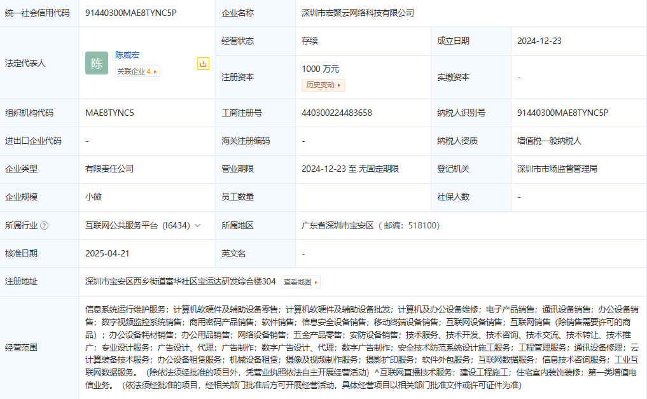Click the yellow export icon beside 陈威宏
This screenshot has width=647, height=399.
click(x=203, y=64)
